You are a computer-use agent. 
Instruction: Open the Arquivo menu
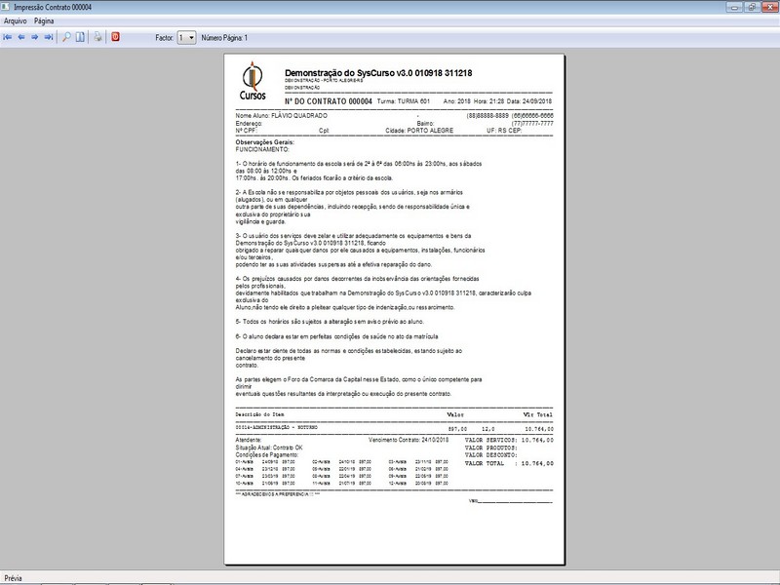pos(15,21)
